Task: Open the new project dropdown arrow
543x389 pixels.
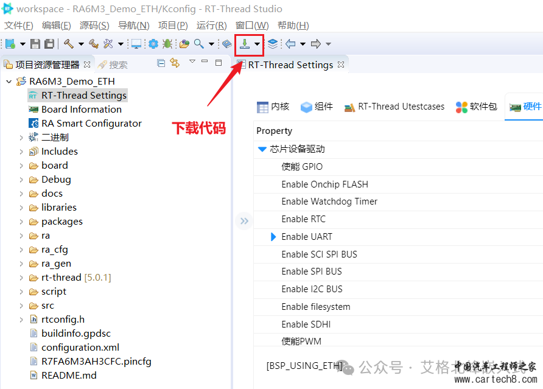Action: (x=23, y=44)
